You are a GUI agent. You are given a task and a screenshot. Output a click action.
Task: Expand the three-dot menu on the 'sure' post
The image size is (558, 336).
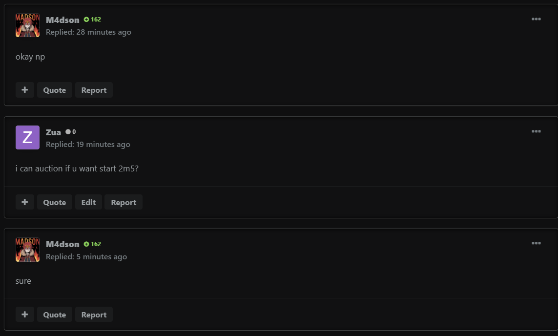[x=536, y=244]
